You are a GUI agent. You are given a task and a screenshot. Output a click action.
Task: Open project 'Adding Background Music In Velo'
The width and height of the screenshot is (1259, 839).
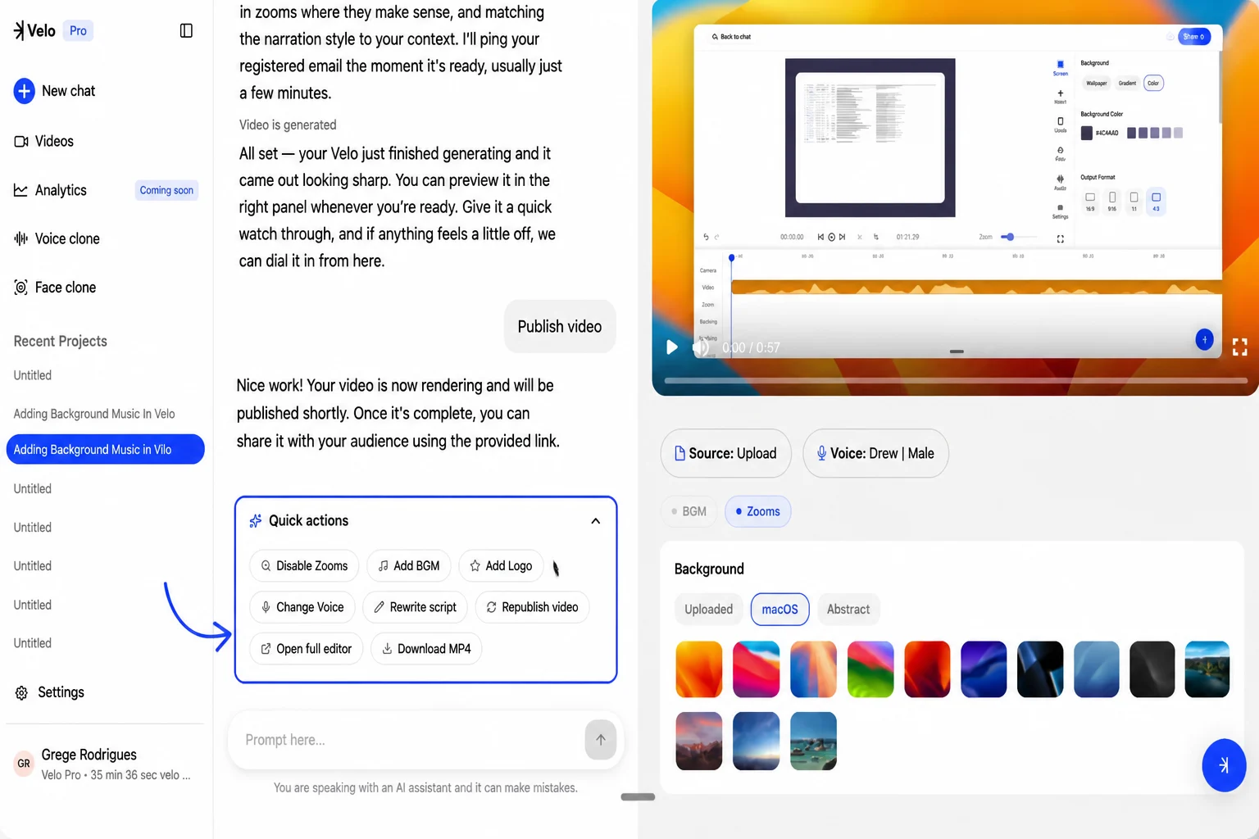click(x=94, y=414)
